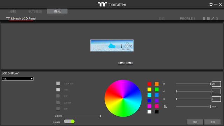
Task: Open the settings gear icon
Action: pos(211,5)
